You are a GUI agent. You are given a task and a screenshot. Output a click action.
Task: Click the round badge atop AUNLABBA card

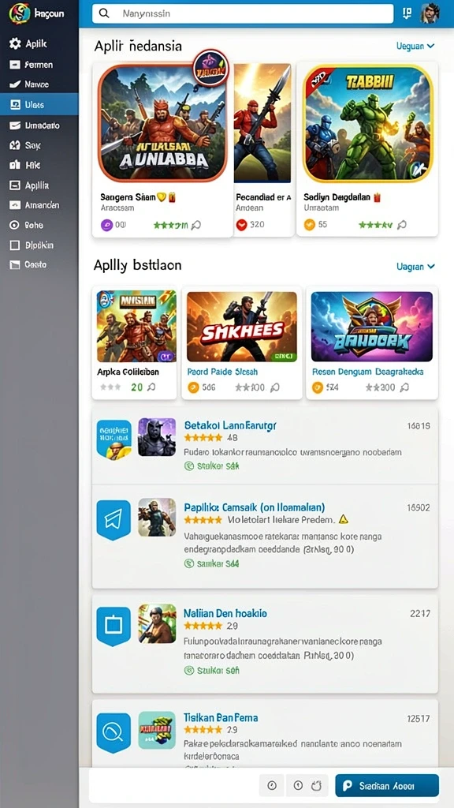210,68
